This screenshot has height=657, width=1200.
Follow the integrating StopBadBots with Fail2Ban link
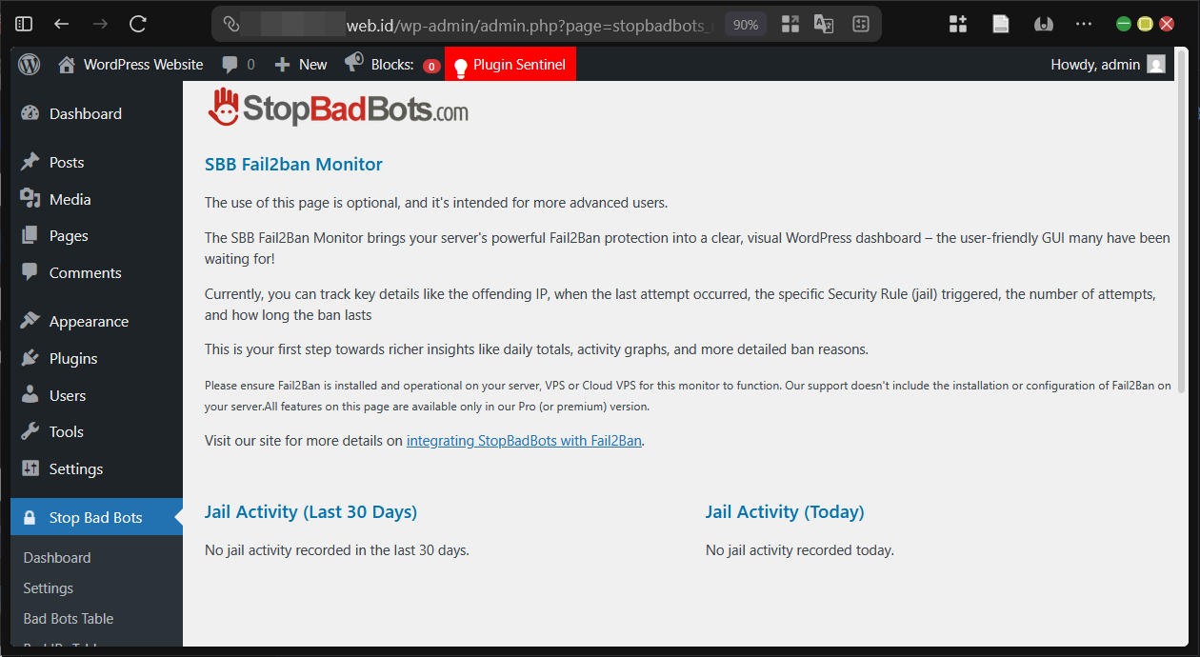[x=523, y=440]
